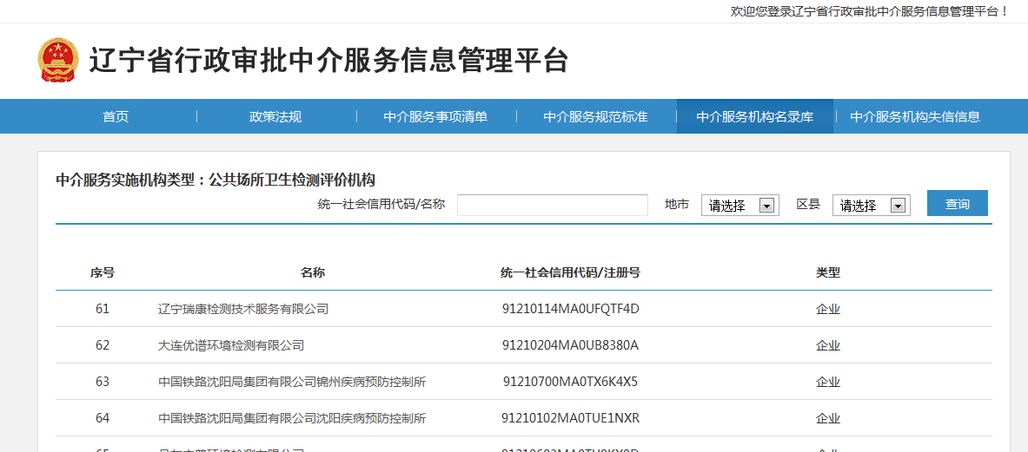
Task: Open 中介服务机构失信信息 tab
Action: 915,117
